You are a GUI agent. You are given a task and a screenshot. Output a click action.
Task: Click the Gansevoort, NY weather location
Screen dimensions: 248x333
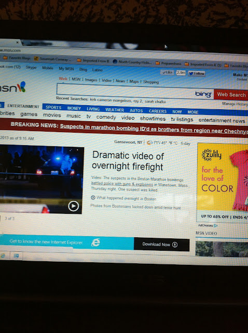(x=128, y=142)
